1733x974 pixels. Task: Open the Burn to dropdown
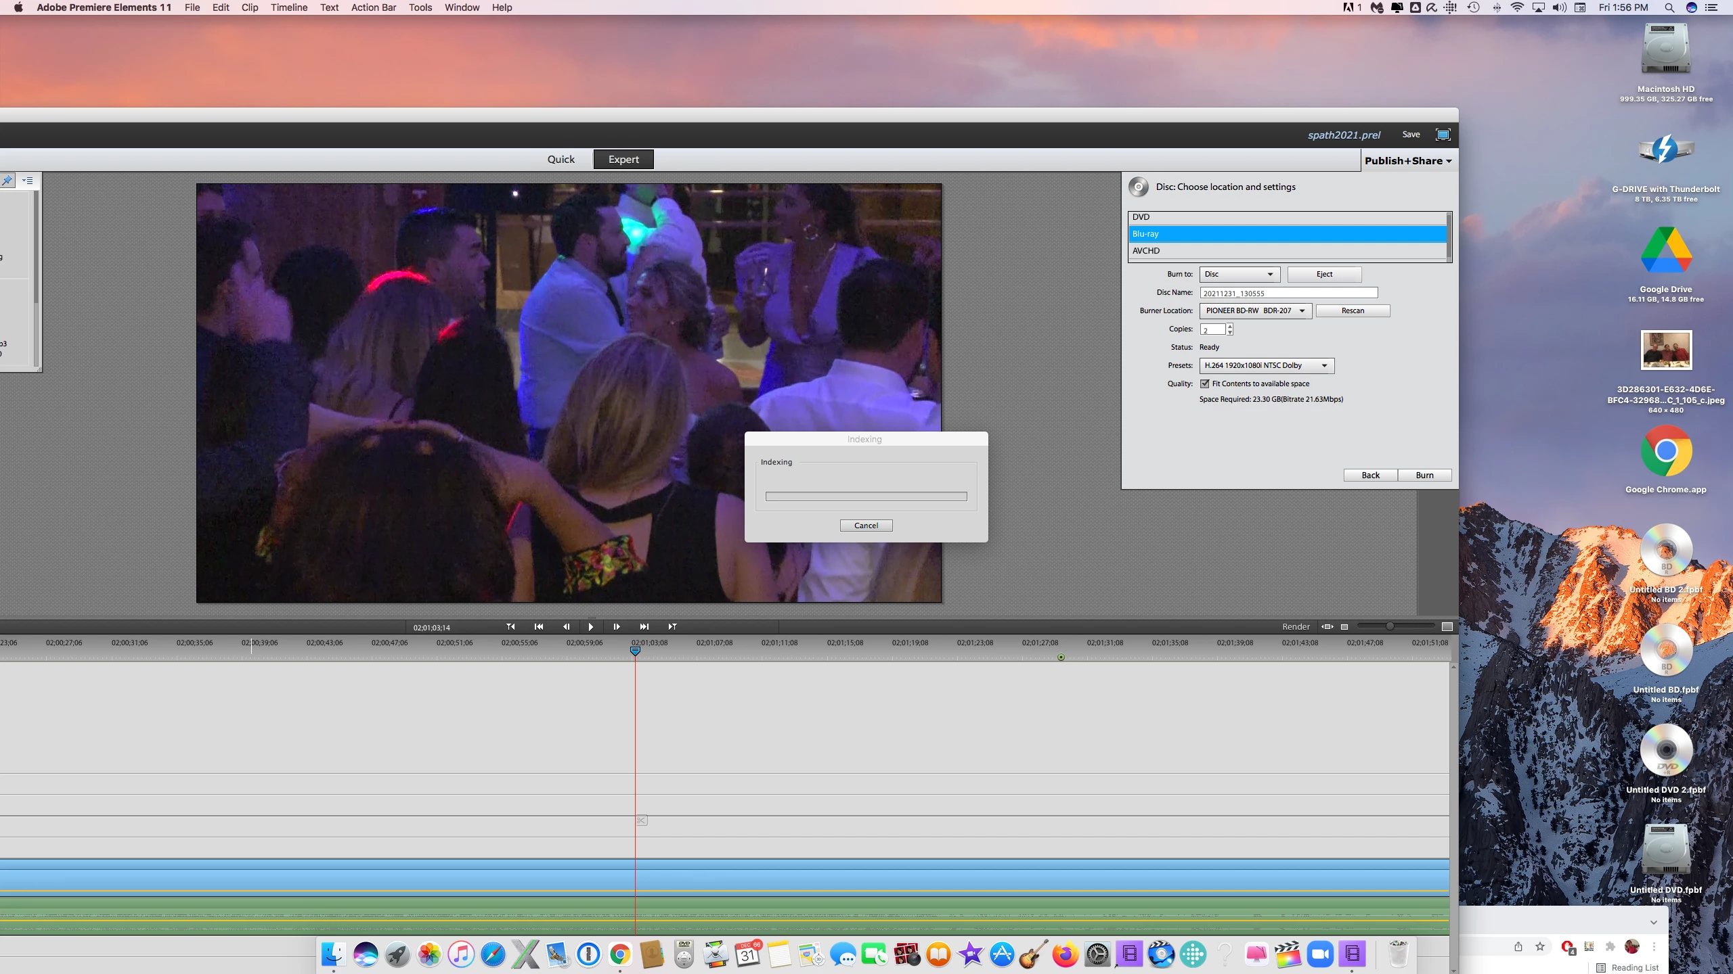click(1239, 274)
